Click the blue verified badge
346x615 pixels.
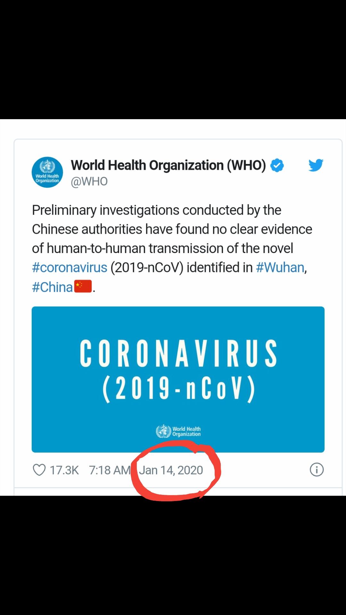pyautogui.click(x=277, y=165)
